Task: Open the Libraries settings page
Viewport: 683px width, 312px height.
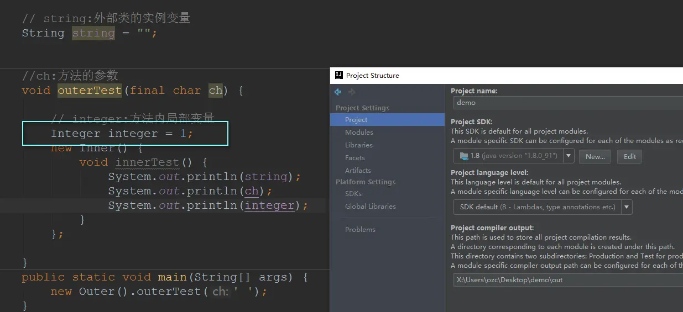Action: 358,145
